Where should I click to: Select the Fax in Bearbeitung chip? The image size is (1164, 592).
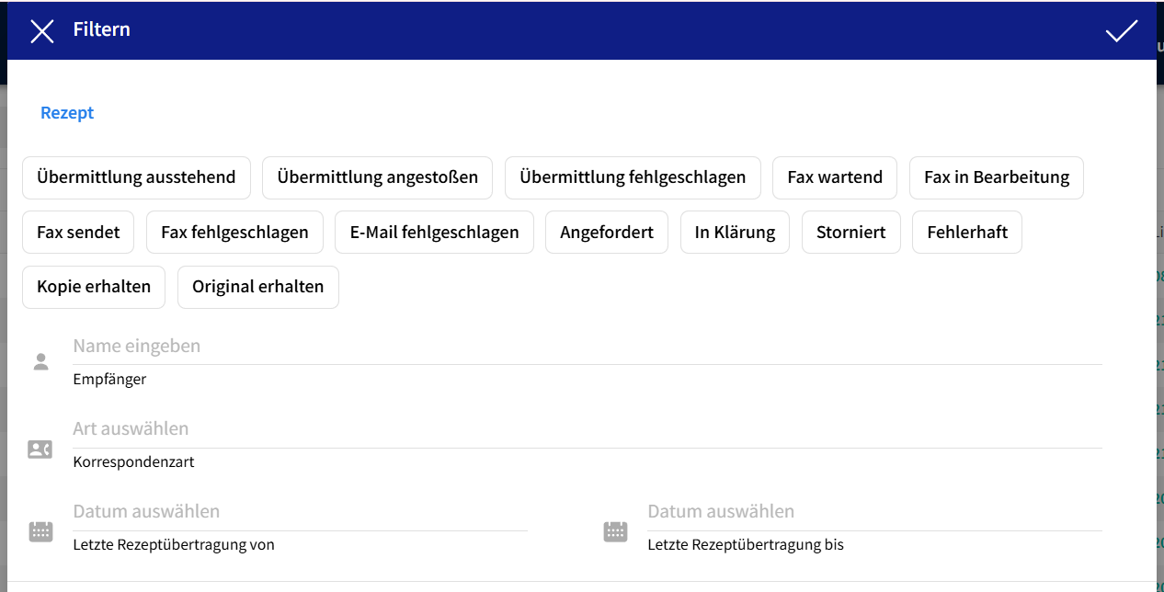pyautogui.click(x=997, y=177)
